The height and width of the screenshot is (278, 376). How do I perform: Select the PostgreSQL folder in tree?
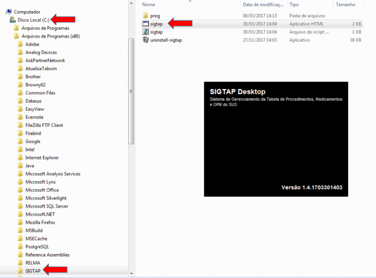coord(37,247)
